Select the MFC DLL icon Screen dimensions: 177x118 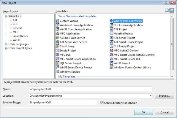tap(57, 55)
